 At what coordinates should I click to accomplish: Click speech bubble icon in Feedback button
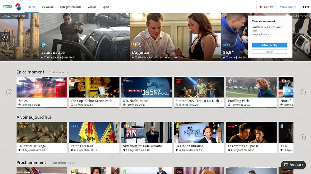pyautogui.click(x=286, y=165)
